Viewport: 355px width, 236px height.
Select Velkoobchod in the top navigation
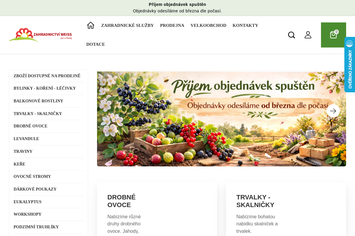coord(208,25)
